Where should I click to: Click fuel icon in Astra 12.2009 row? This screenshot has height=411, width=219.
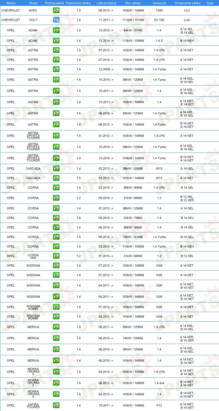point(56,69)
